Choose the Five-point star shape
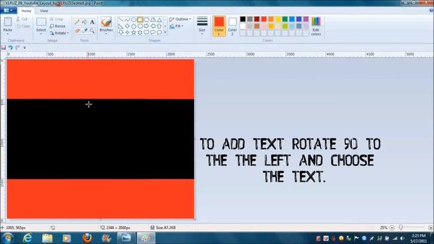The width and height of the screenshot is (434, 244). click(134, 33)
